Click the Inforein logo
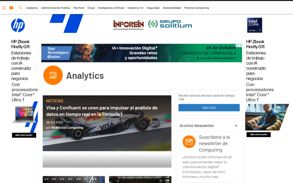293x183 pixels. click(x=128, y=25)
